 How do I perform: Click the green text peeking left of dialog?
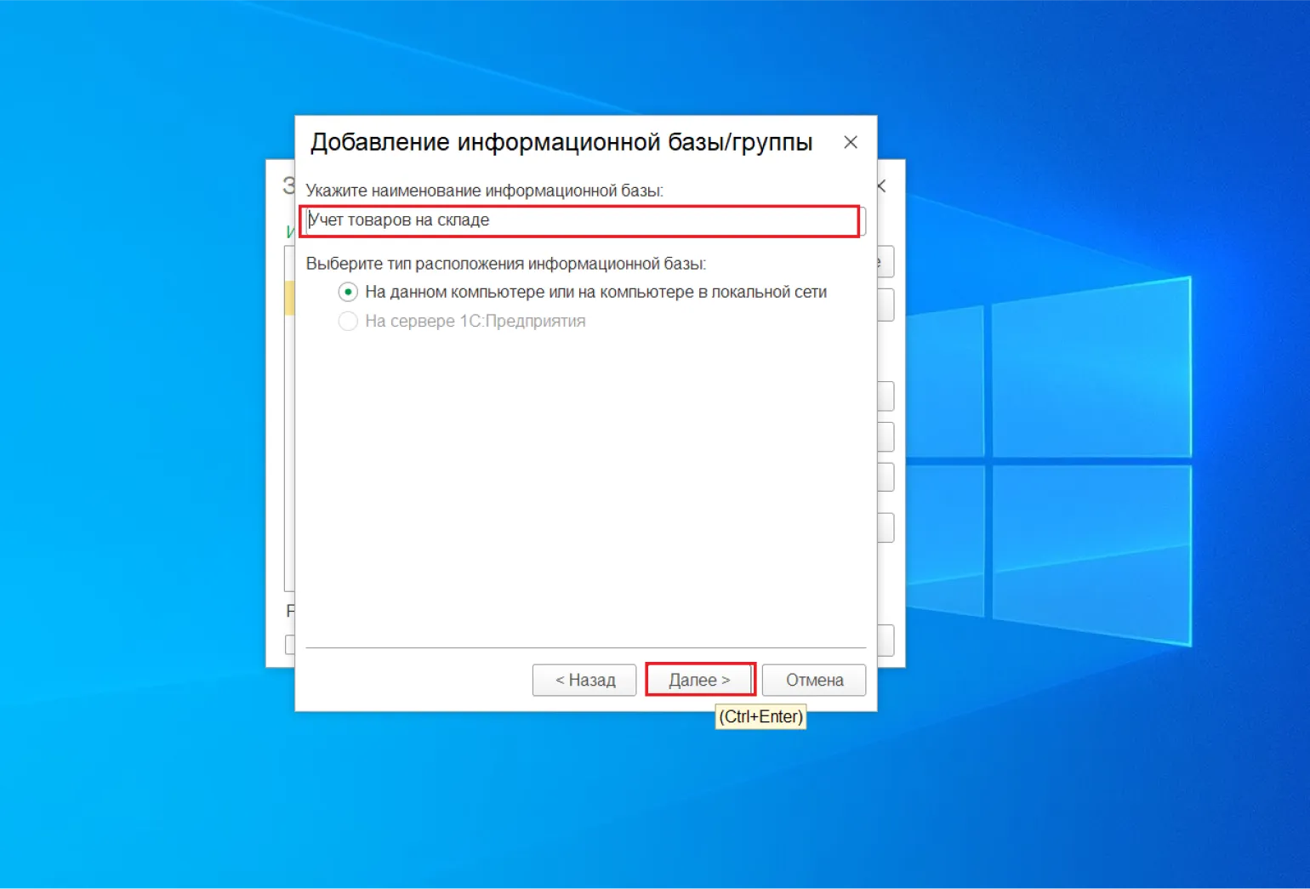click(290, 231)
